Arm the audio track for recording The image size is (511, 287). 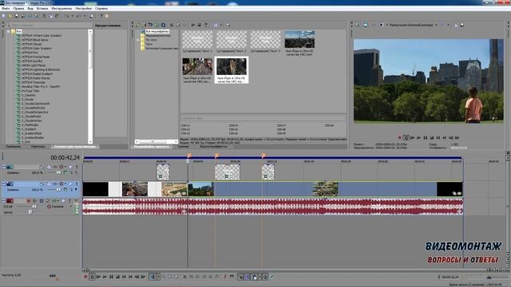pyautogui.click(x=29, y=201)
